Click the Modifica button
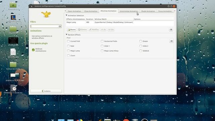215x121 pixels. [x=94, y=30]
